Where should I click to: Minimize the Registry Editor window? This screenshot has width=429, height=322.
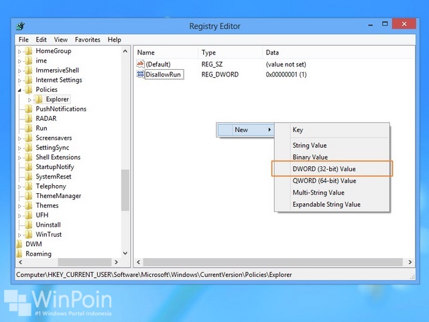point(371,24)
